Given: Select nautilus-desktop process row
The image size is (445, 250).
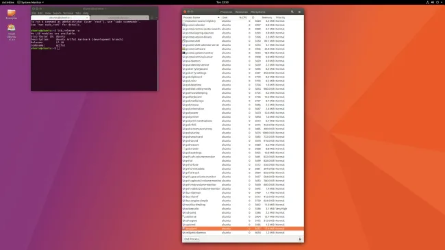Looking at the screenshot, I should (x=243, y=205).
